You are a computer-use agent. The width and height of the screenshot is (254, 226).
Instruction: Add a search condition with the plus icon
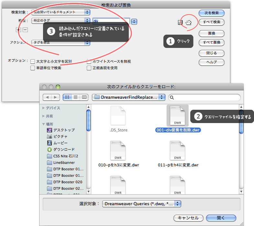18,30
